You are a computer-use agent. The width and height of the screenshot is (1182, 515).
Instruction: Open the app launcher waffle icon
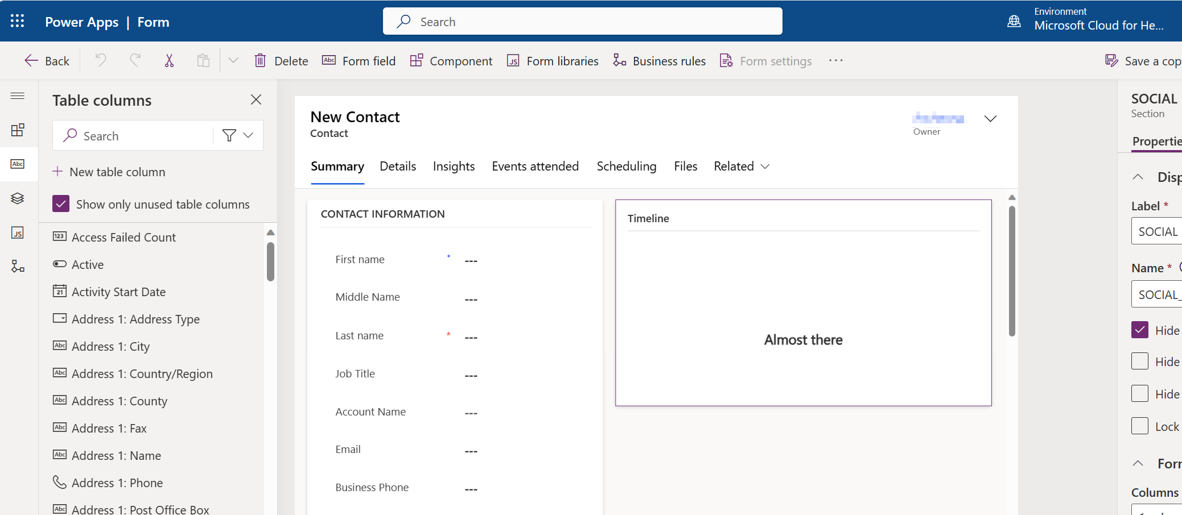point(18,21)
